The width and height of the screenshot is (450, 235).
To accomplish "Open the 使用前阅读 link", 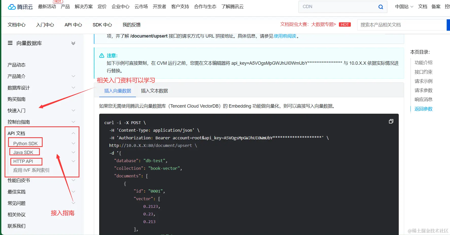I will click(x=285, y=36).
